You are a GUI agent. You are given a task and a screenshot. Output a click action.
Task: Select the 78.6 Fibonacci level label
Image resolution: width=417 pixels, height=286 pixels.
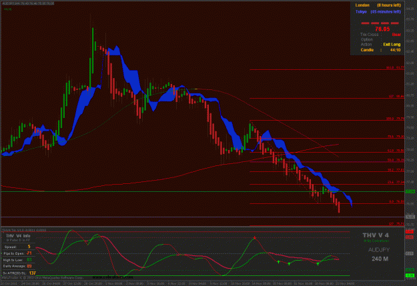(396, 137)
